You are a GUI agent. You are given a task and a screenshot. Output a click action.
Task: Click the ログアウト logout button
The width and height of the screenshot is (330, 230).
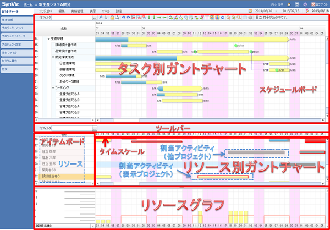pyautogui.click(x=320, y=4)
